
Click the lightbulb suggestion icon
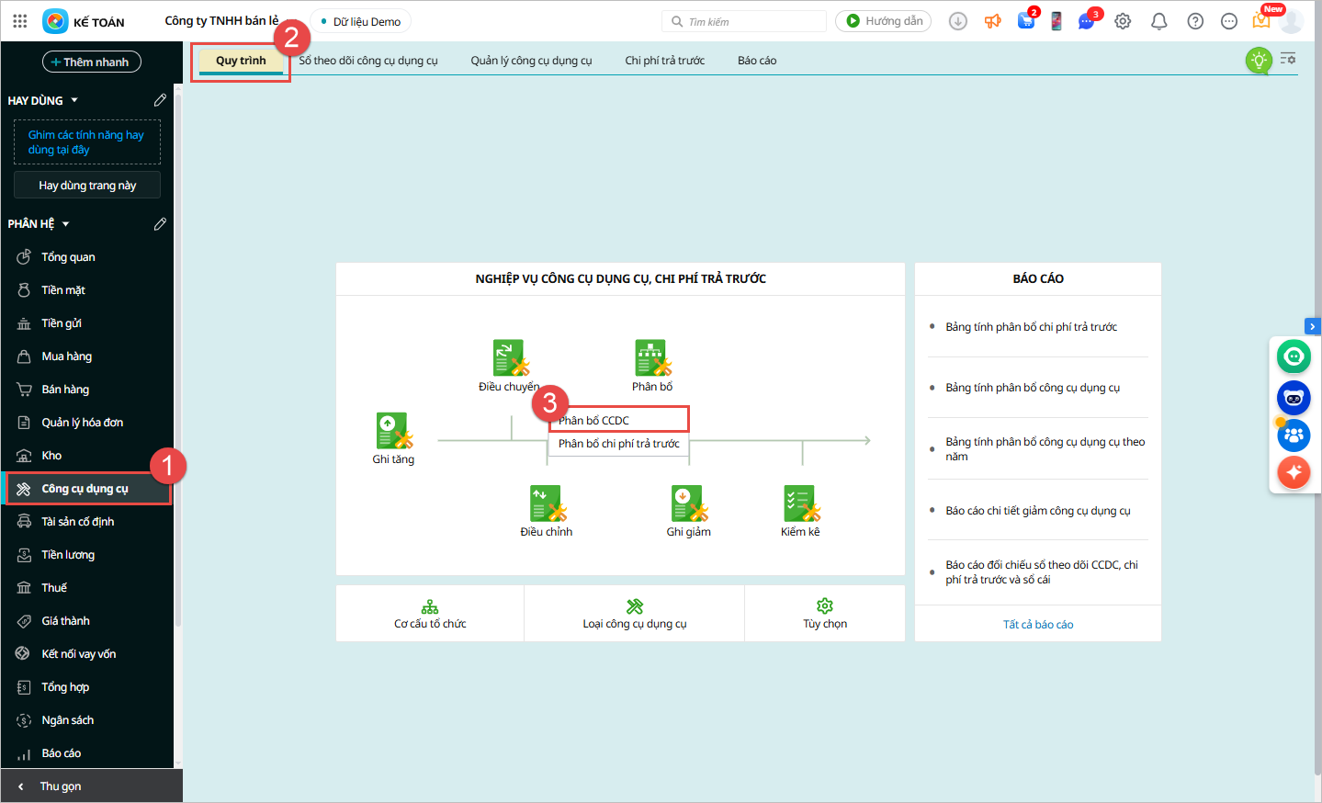pos(1259,61)
